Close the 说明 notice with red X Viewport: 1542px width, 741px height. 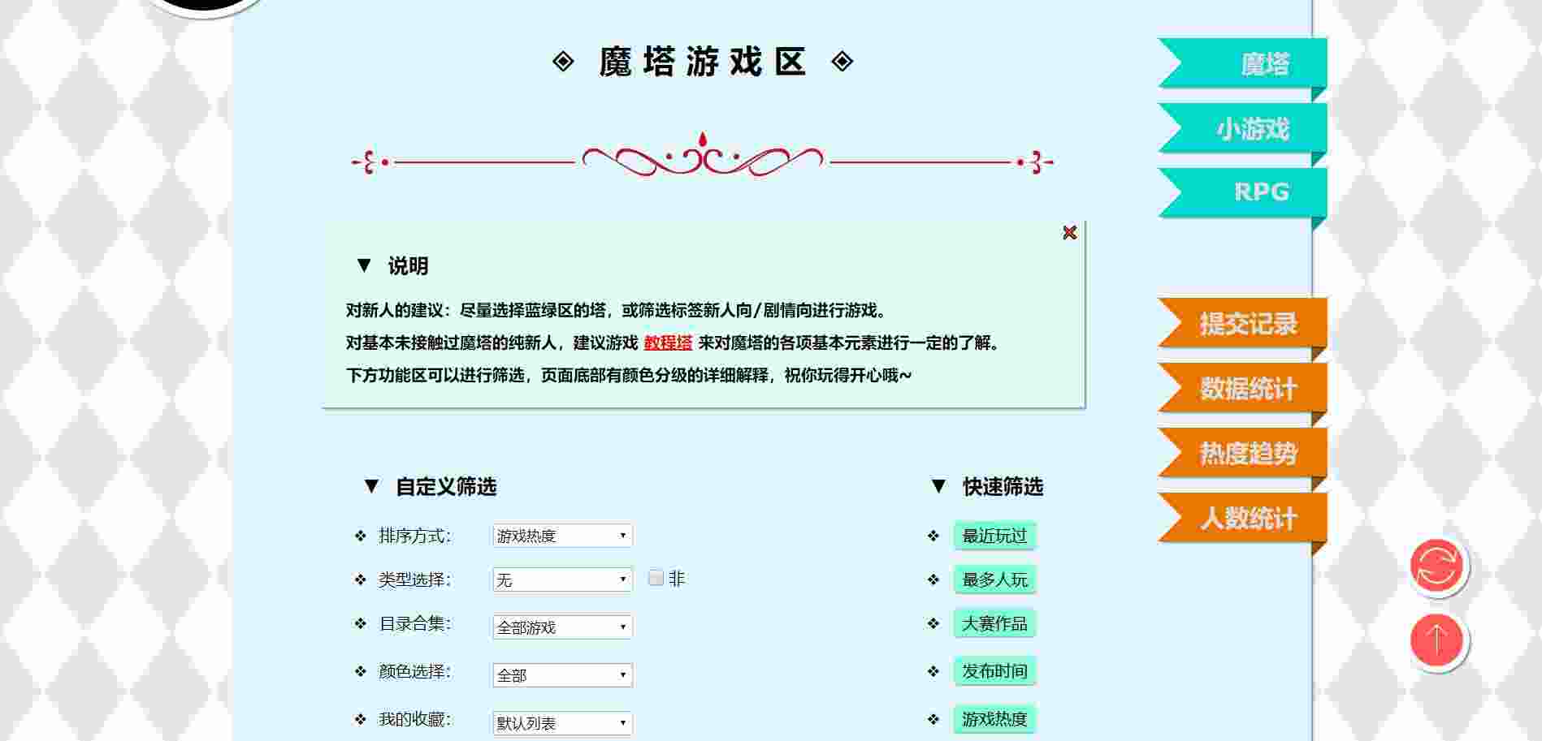pos(1069,233)
